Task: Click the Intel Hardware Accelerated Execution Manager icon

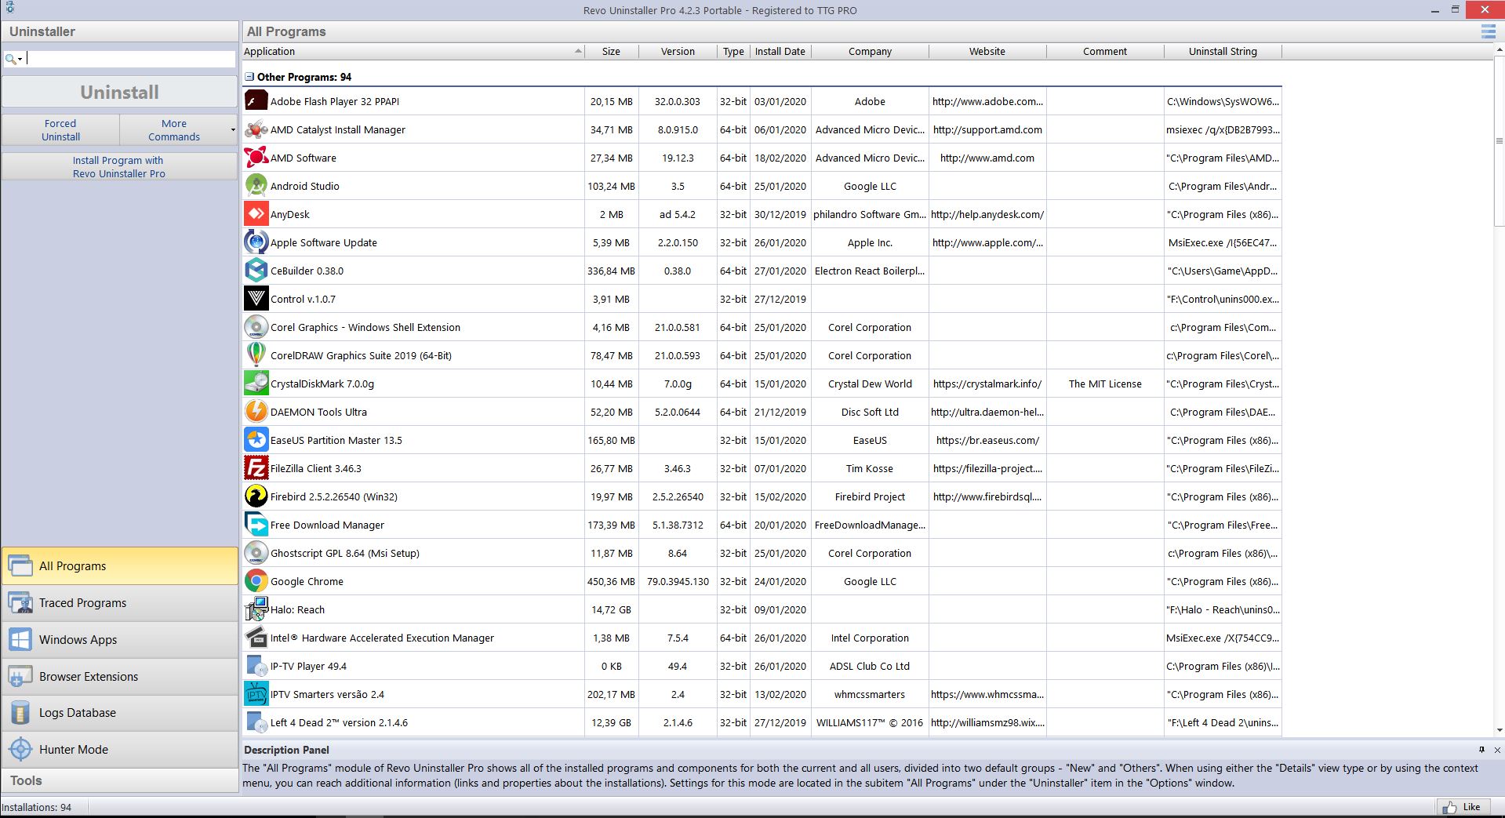Action: tap(256, 638)
